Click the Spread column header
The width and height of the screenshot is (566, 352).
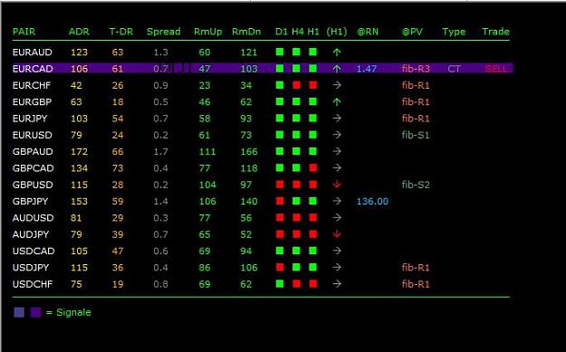(x=164, y=32)
